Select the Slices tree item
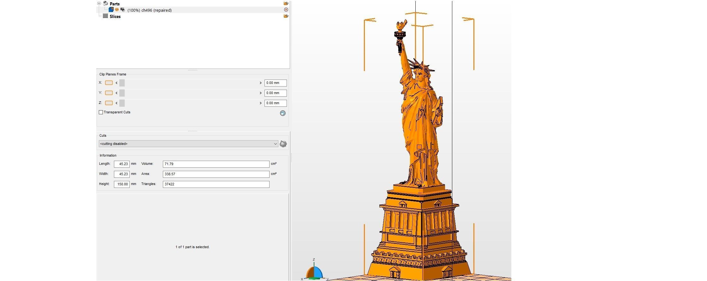The height and width of the screenshot is (281, 707). click(x=115, y=16)
